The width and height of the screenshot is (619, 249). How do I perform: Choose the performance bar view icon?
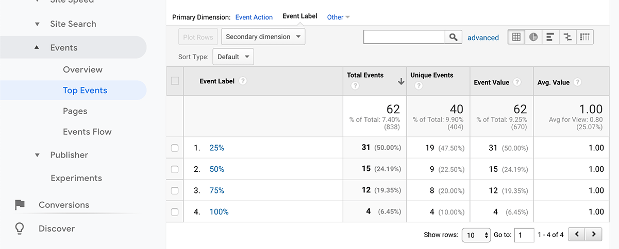(550, 37)
